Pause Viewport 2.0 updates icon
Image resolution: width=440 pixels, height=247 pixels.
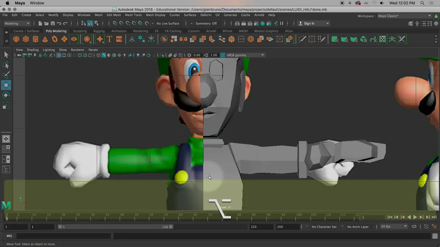[282, 23]
